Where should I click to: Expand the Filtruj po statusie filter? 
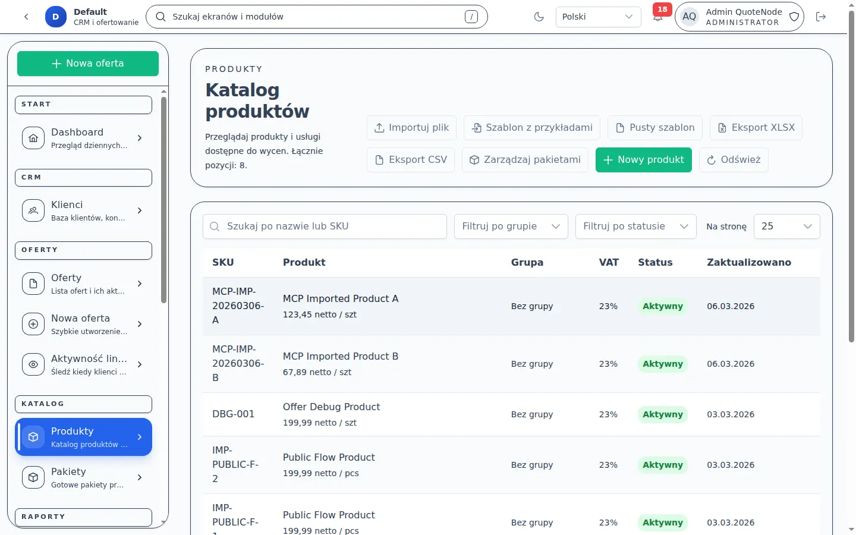(x=635, y=226)
